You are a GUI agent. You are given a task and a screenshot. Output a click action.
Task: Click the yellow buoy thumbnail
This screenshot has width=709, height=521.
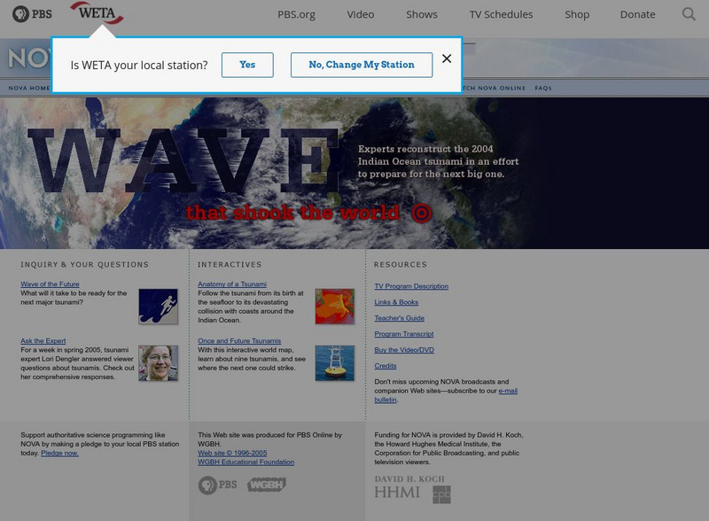point(335,362)
